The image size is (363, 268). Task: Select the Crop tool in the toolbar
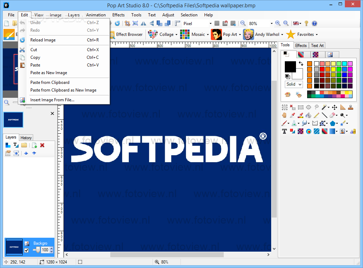coord(127,23)
